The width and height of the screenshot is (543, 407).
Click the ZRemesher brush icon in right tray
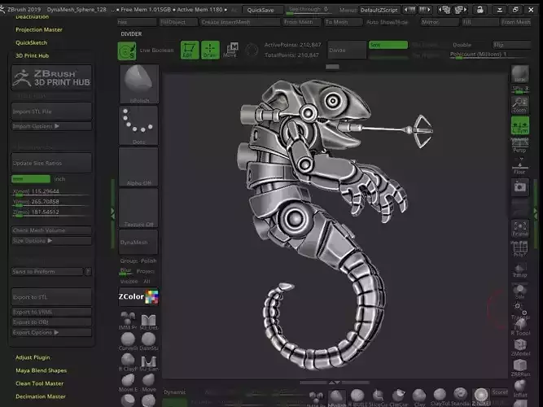coord(520,368)
